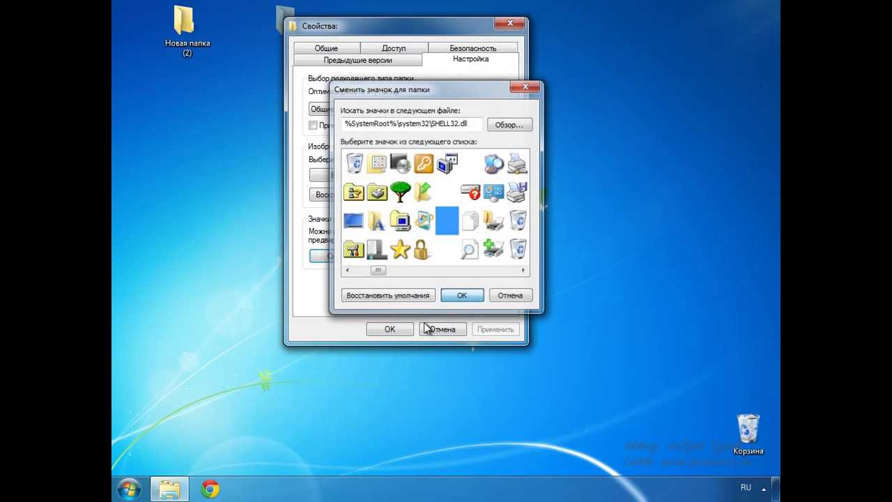892x502 pixels.
Task: Select the Windows logo program icon
Action: 424,221
